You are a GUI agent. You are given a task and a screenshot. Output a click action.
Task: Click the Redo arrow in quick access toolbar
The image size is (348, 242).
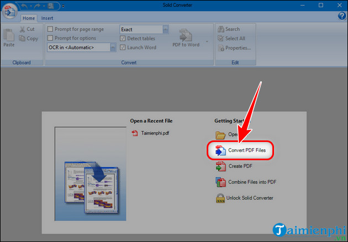37,6
